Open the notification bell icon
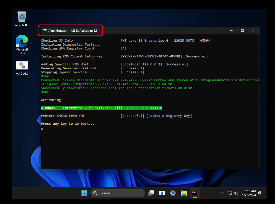275x204 pixels. coord(260,193)
